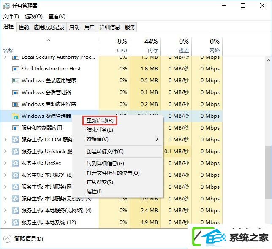Screen dimensions: 272x249
Task: Expand the 服务主机: UtcSvc process group
Action: pyautogui.click(x=5, y=163)
